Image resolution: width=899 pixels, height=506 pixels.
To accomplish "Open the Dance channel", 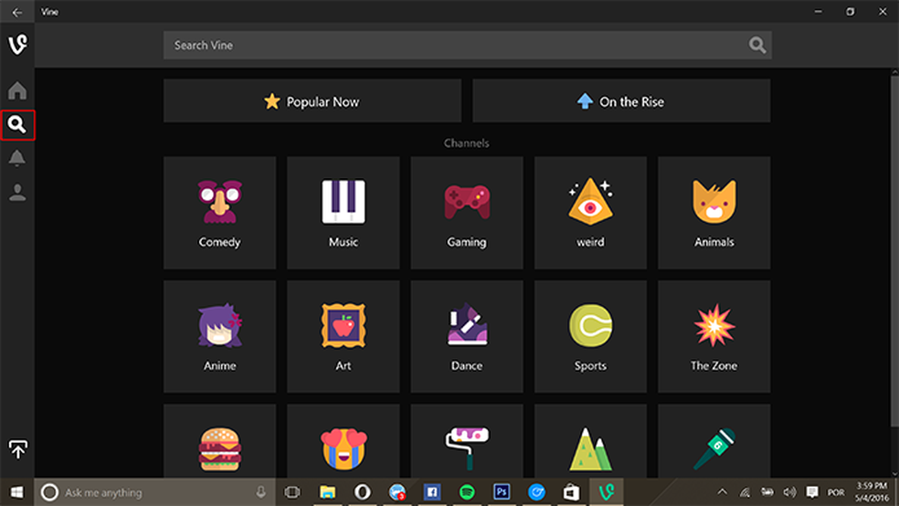I will (x=467, y=336).
